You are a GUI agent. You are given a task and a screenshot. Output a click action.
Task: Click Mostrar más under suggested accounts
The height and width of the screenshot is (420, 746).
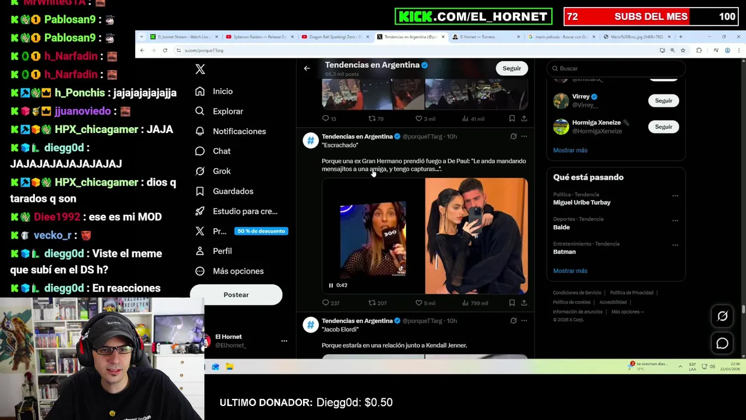570,150
